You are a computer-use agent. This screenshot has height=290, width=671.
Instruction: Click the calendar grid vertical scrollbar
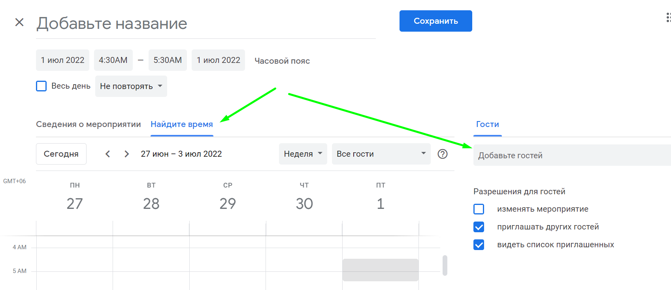click(445, 265)
